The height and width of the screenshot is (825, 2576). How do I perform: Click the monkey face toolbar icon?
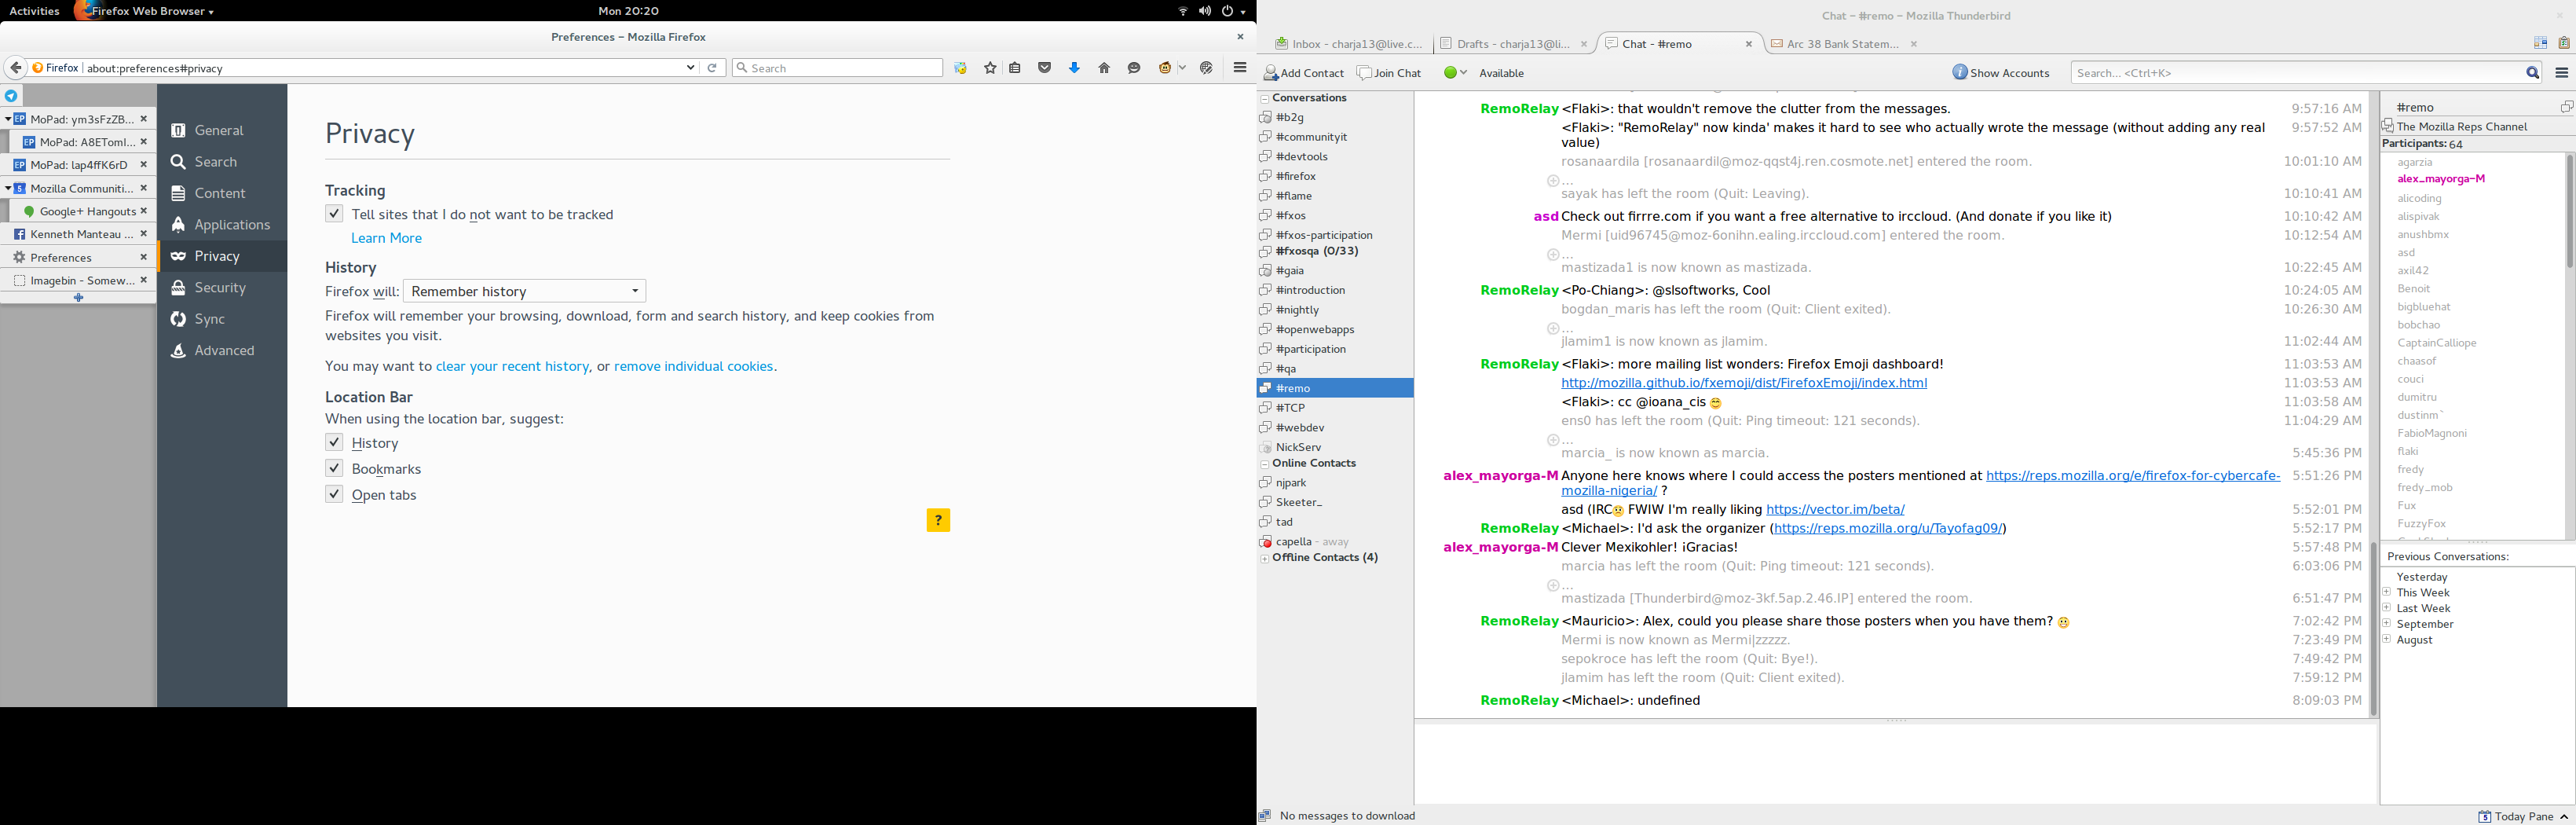[1166, 68]
